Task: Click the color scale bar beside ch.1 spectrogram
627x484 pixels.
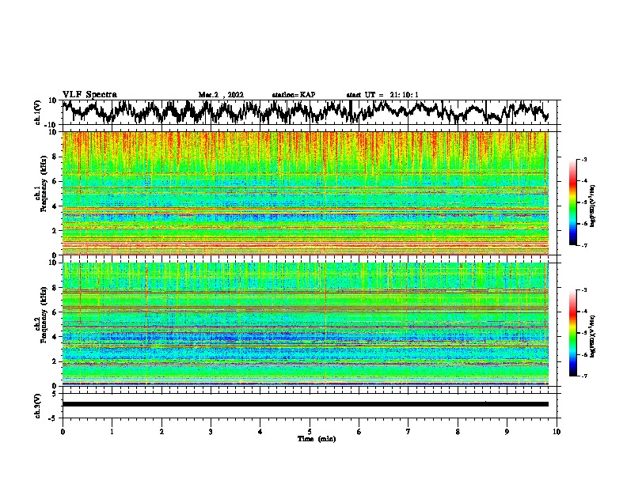Action: pos(572,202)
